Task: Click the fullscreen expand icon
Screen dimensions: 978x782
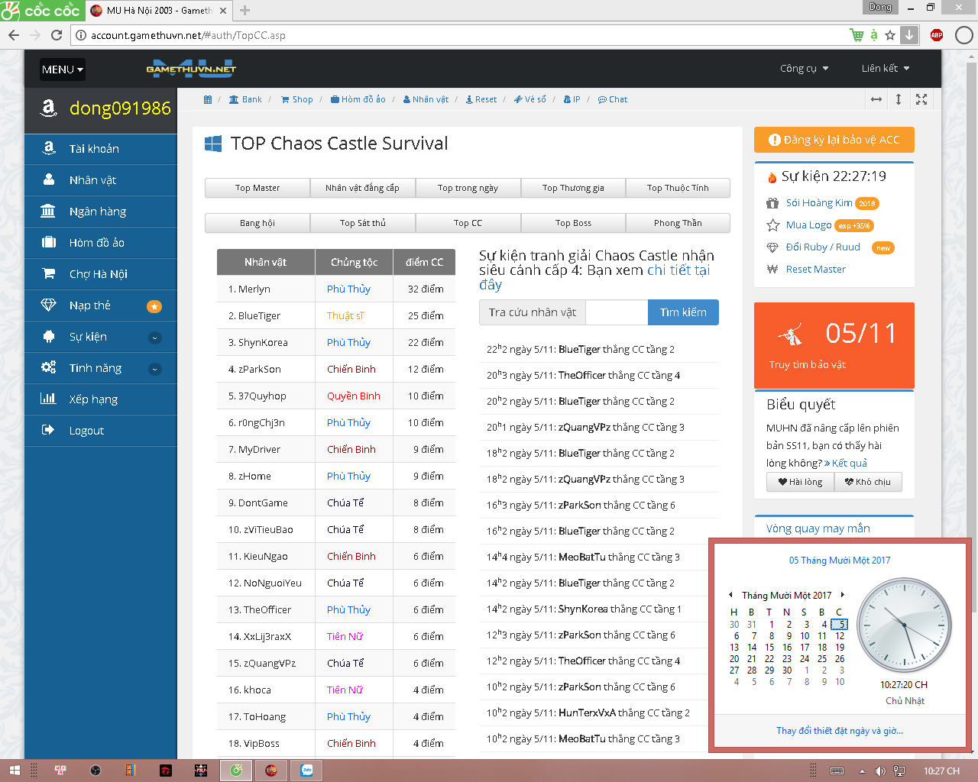Action: [921, 99]
